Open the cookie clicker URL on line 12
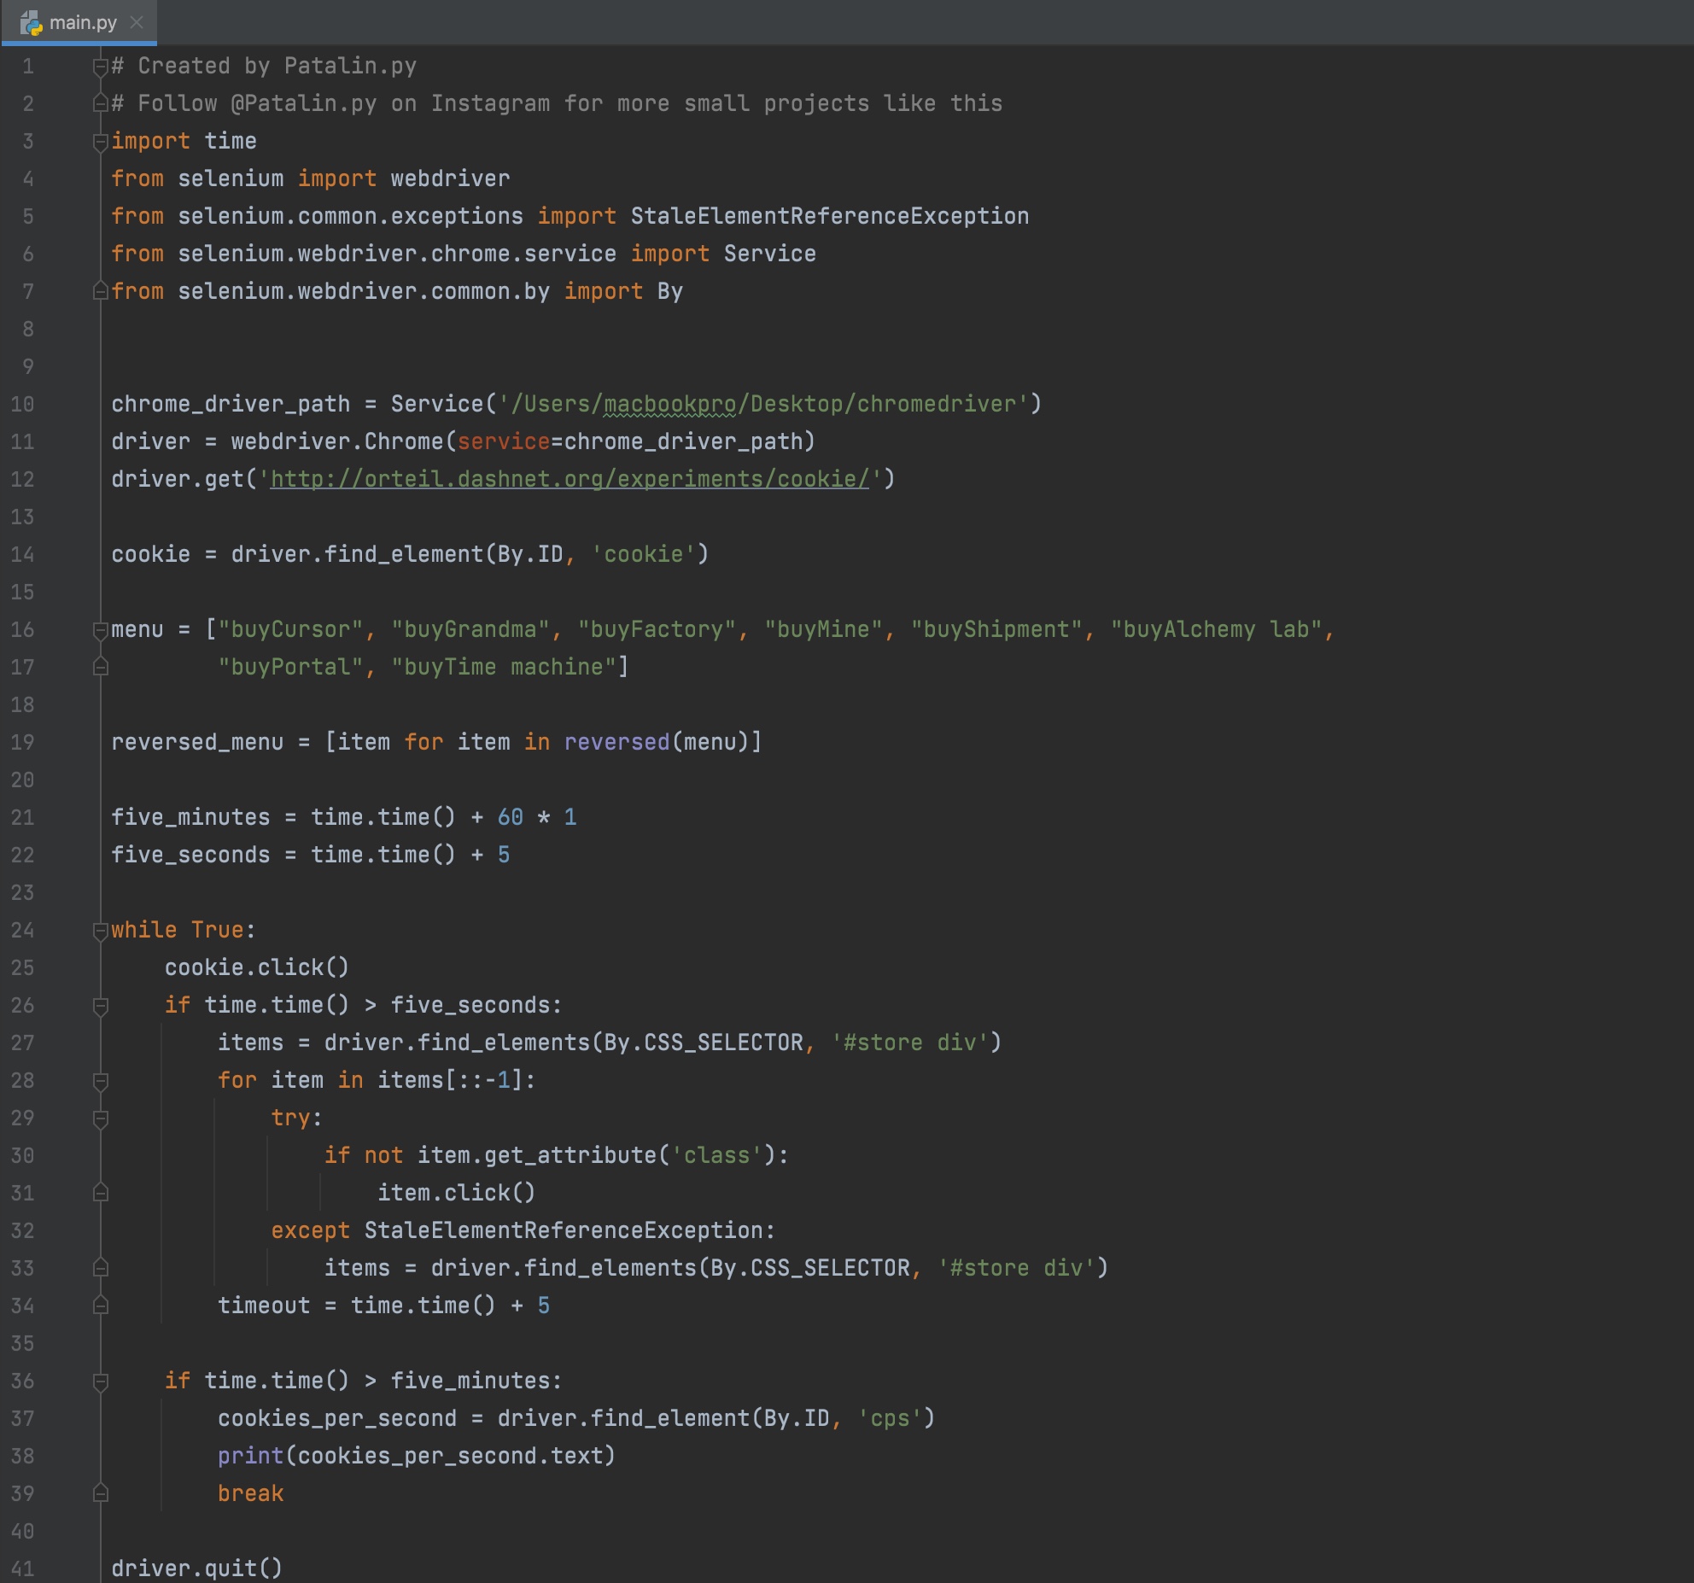Viewport: 1694px width, 1583px height. coord(570,479)
